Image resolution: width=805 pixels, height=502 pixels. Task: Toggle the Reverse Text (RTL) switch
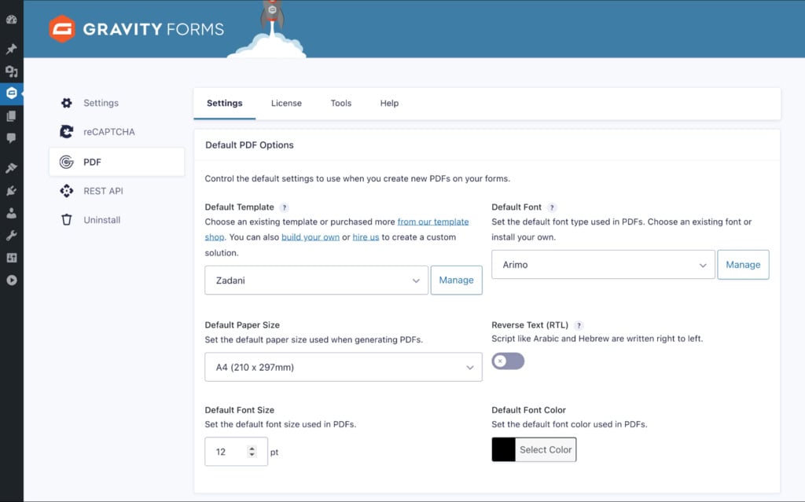pyautogui.click(x=508, y=361)
